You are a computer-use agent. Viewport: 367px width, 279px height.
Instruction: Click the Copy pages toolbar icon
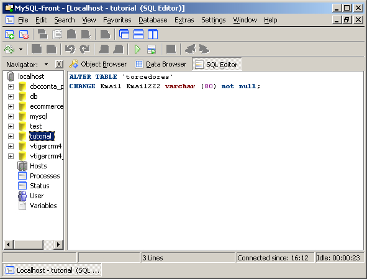point(57,34)
